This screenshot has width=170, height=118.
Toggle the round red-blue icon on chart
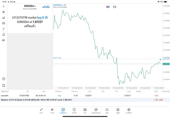[x=115, y=7]
